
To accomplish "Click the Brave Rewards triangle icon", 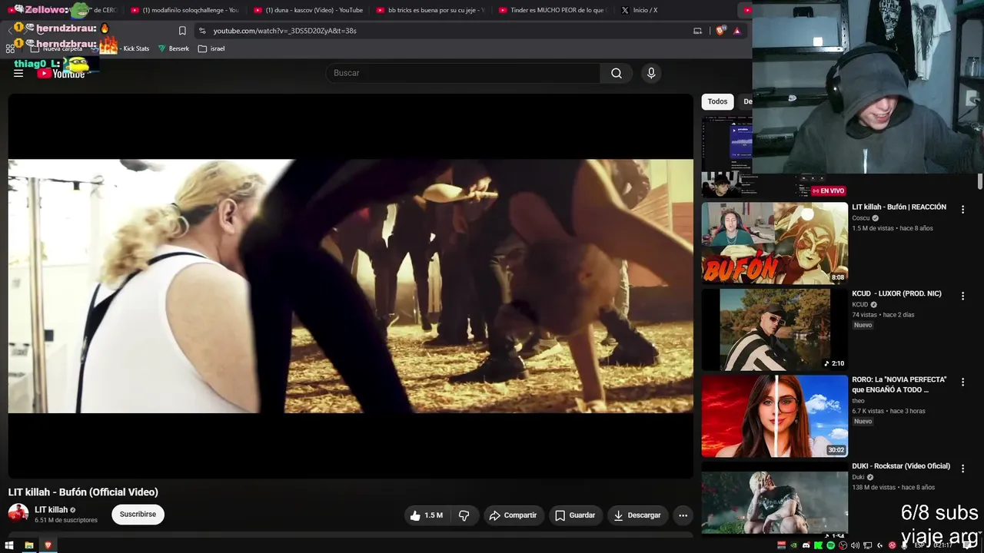I will click(x=737, y=31).
